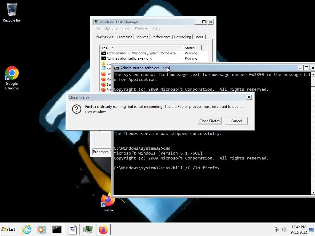The width and height of the screenshot is (315, 236).
Task: Sort by the Task column header
Action: 142,48
